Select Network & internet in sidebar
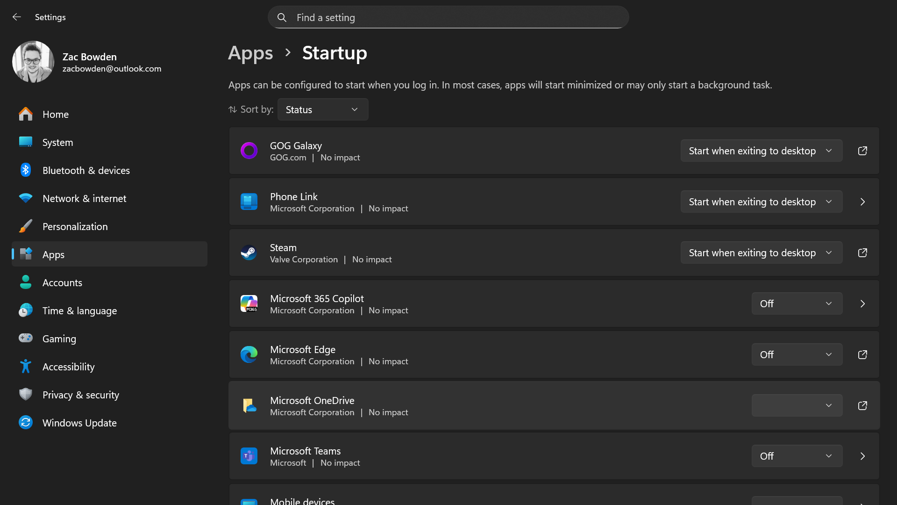The height and width of the screenshot is (505, 897). [109, 198]
